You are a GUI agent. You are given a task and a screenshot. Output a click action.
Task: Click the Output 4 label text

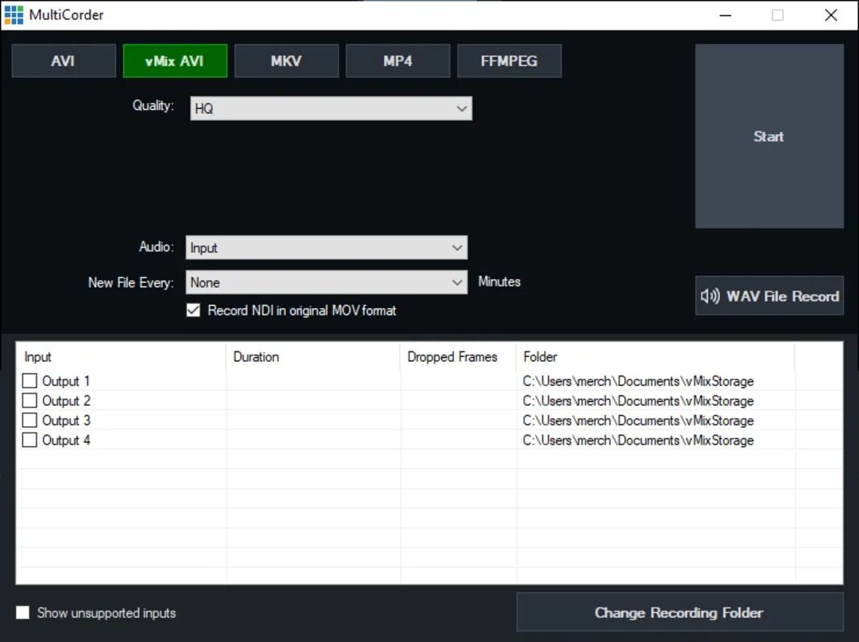(66, 440)
